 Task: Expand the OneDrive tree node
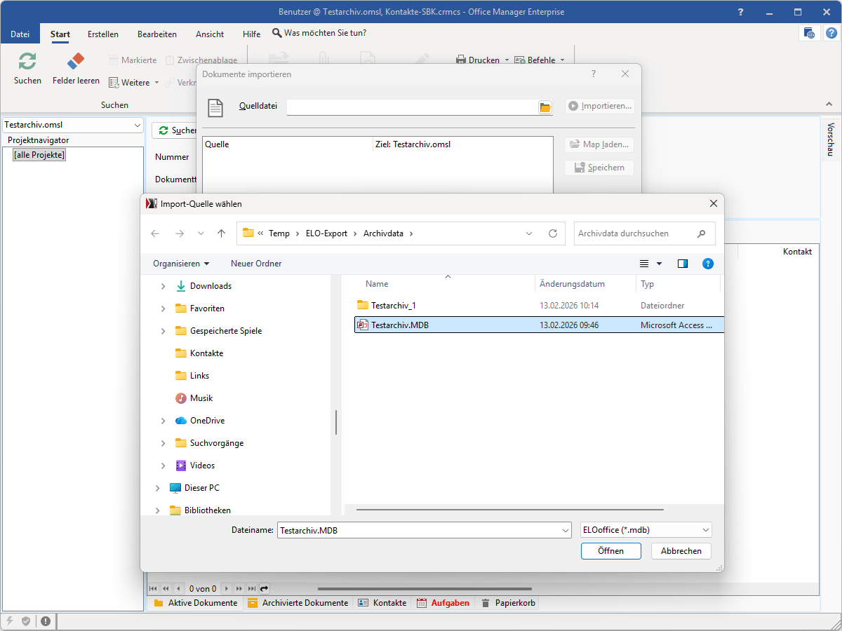pos(163,421)
